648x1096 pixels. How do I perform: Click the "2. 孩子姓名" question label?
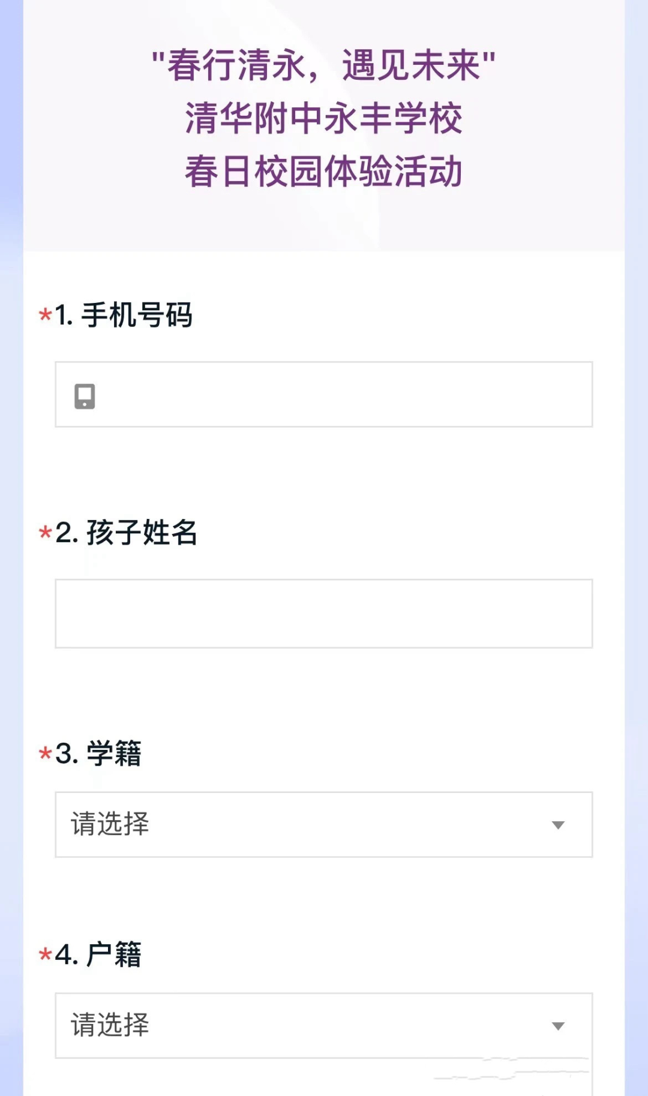pyautogui.click(x=126, y=533)
